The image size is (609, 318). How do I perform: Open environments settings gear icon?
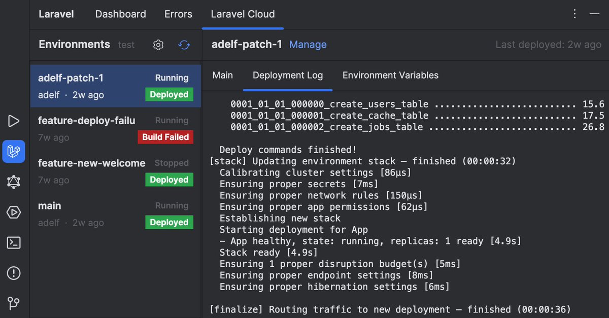coord(158,45)
